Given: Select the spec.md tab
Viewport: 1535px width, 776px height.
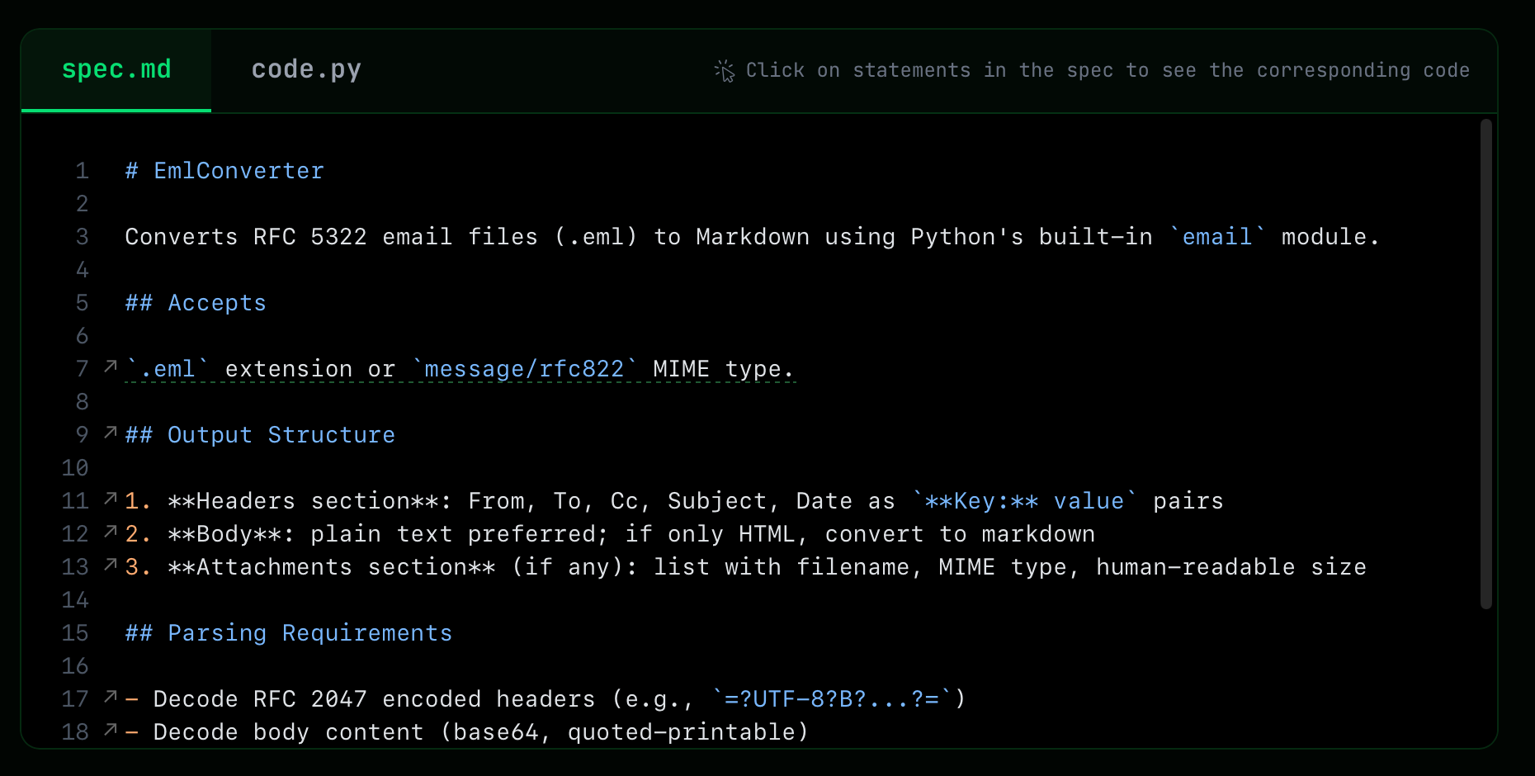Looking at the screenshot, I should 116,70.
